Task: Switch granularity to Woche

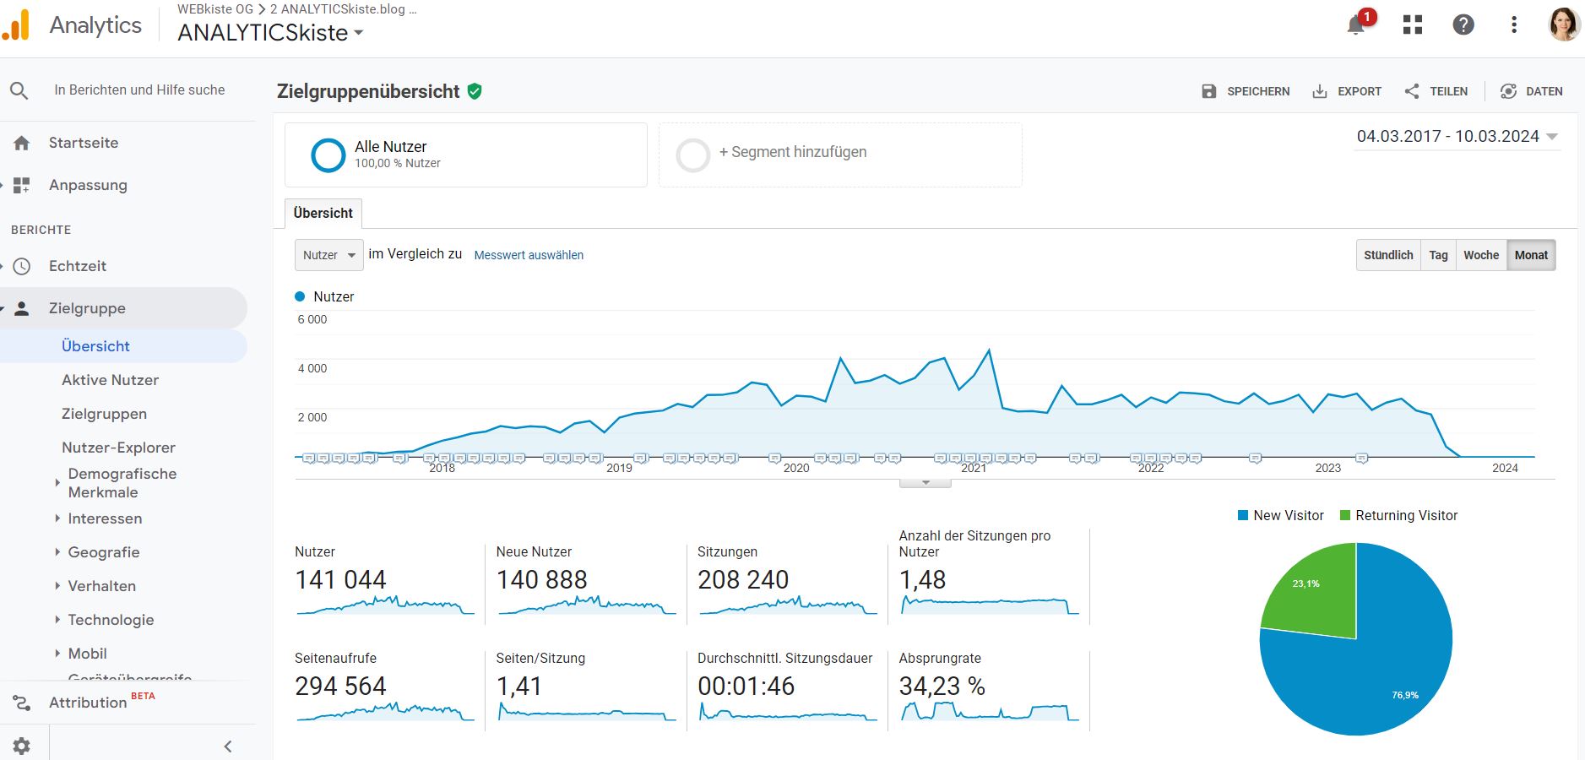Action: (1481, 254)
